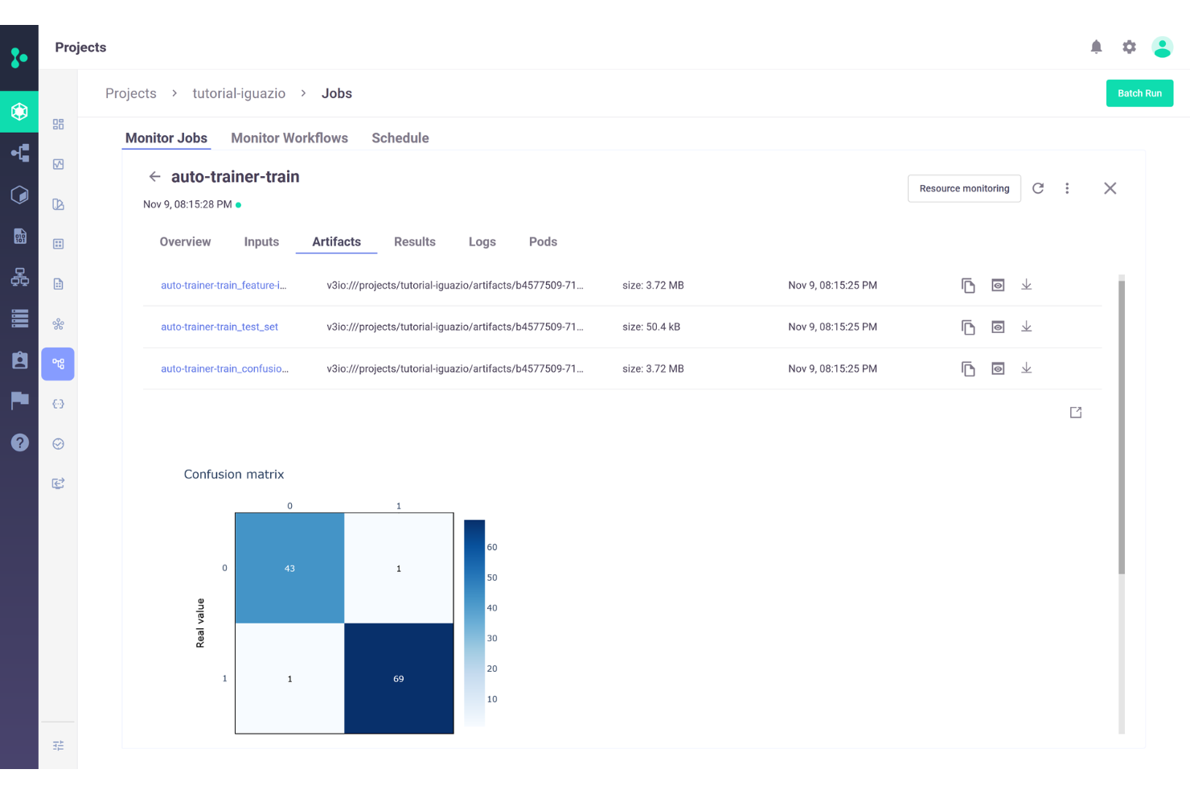This screenshot has width=1190, height=794.
Task: Open the tutorial-iguazio project breadcrumb link
Action: 238,93
